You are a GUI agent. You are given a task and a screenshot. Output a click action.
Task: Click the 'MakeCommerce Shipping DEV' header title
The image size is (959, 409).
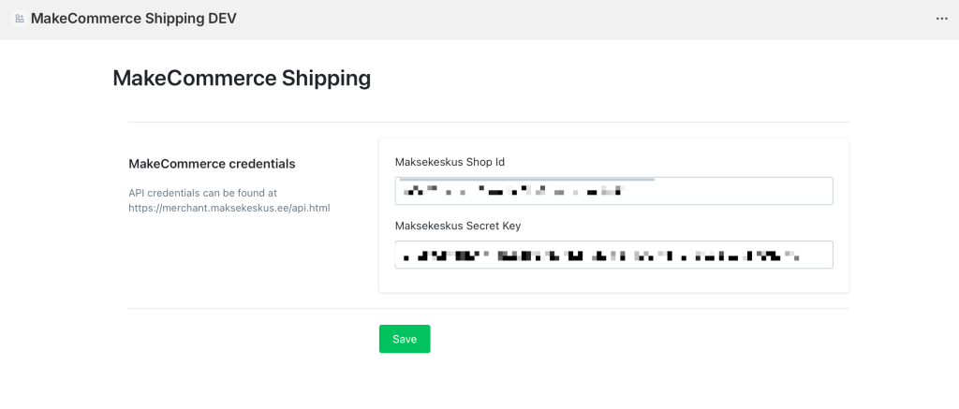[133, 19]
